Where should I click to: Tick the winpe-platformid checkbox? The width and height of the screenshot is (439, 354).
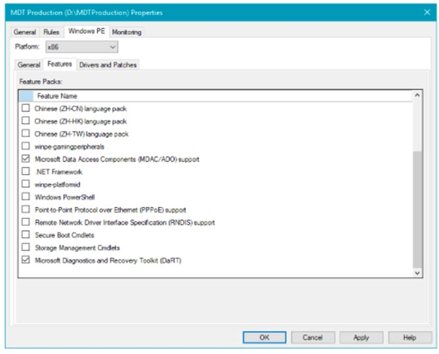pos(26,184)
